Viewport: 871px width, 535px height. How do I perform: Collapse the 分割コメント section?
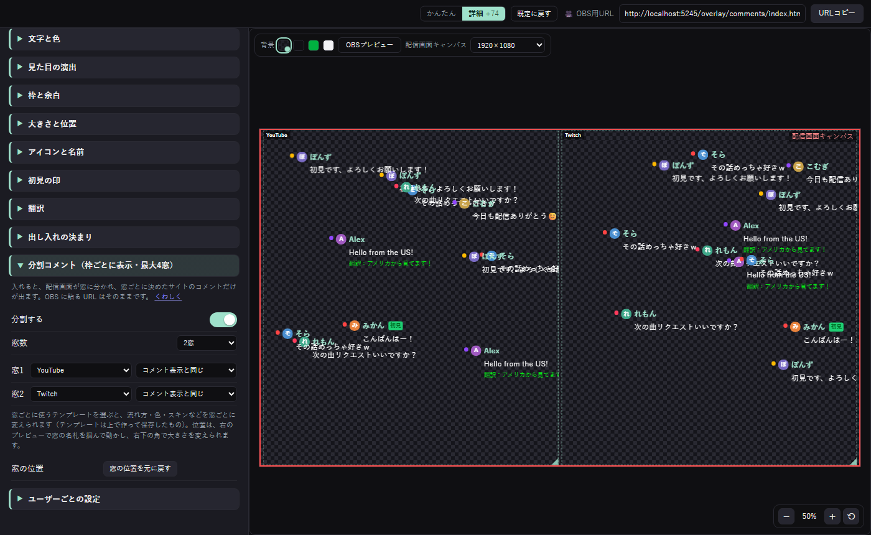(x=124, y=265)
